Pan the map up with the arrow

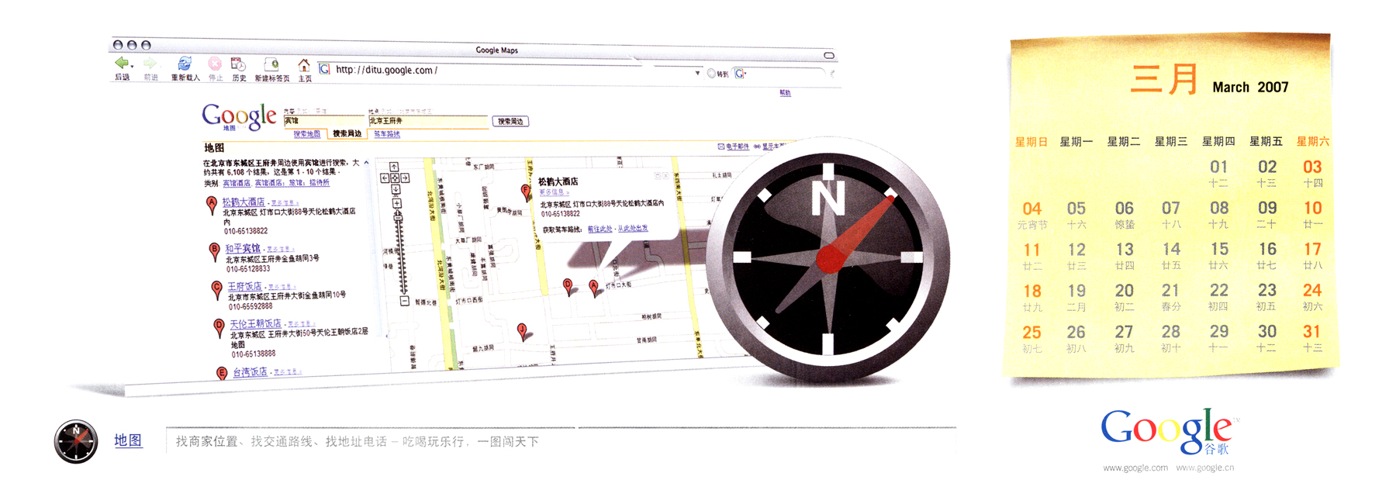pyautogui.click(x=394, y=167)
